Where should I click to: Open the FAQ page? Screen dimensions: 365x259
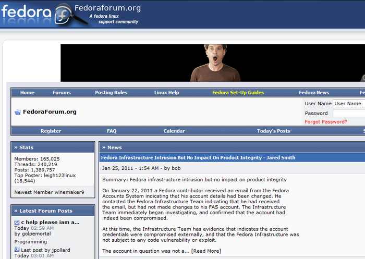pyautogui.click(x=112, y=131)
